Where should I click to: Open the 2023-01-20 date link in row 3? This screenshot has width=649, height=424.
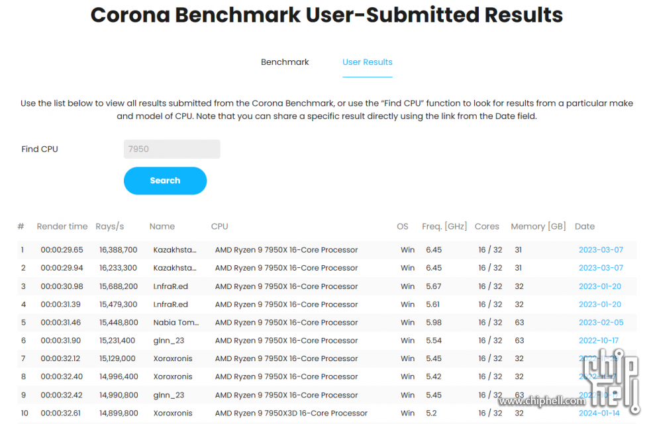600,286
